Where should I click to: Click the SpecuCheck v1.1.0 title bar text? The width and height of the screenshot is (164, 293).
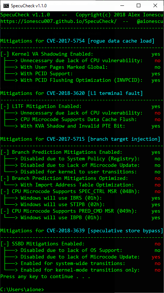(x=29, y=6)
